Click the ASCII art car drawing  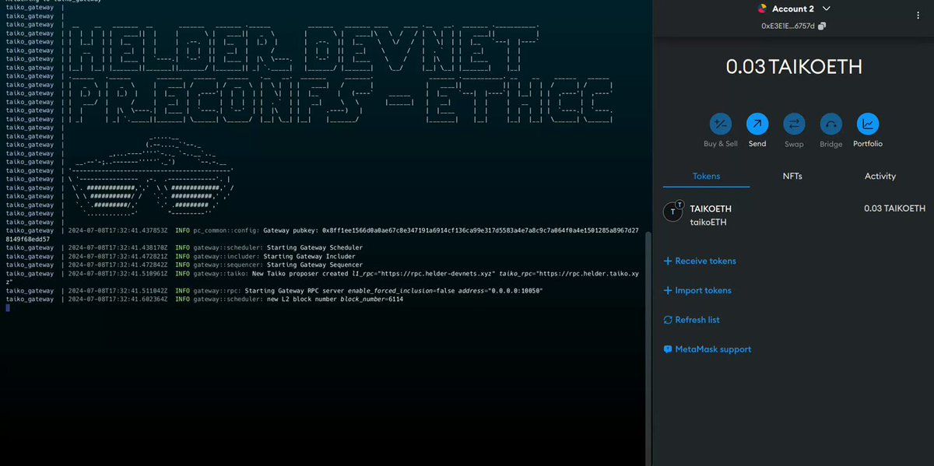152,176
